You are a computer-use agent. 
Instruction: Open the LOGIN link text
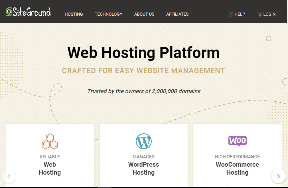coord(269,14)
